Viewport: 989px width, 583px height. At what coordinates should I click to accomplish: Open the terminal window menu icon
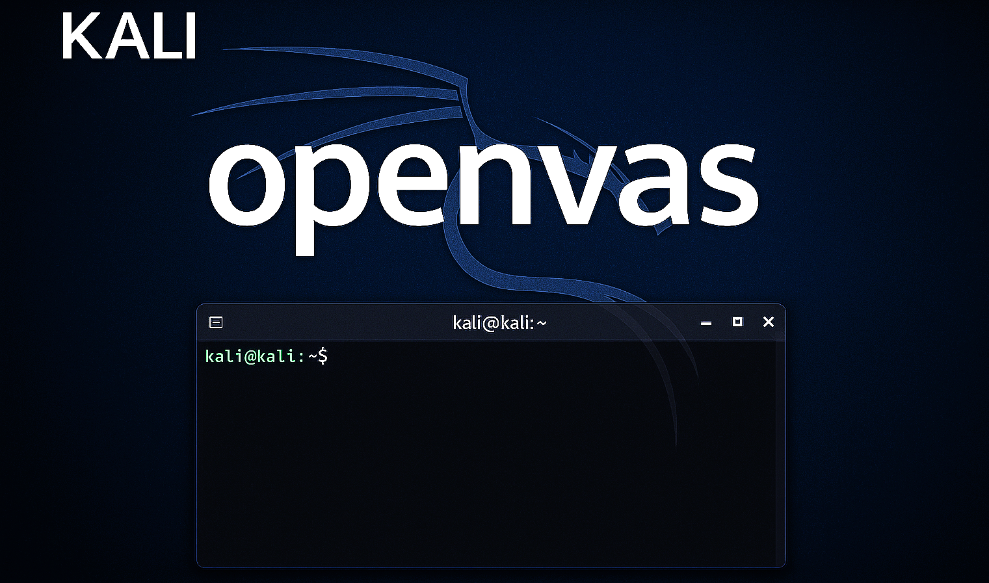point(216,322)
